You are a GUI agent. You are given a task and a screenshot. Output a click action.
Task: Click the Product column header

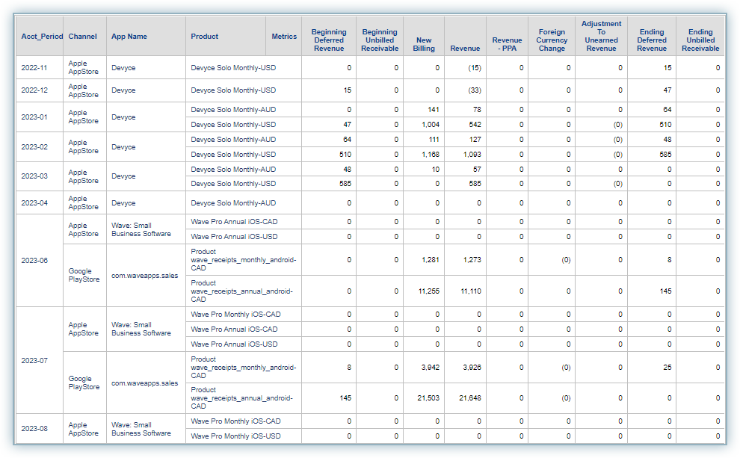tap(205, 37)
